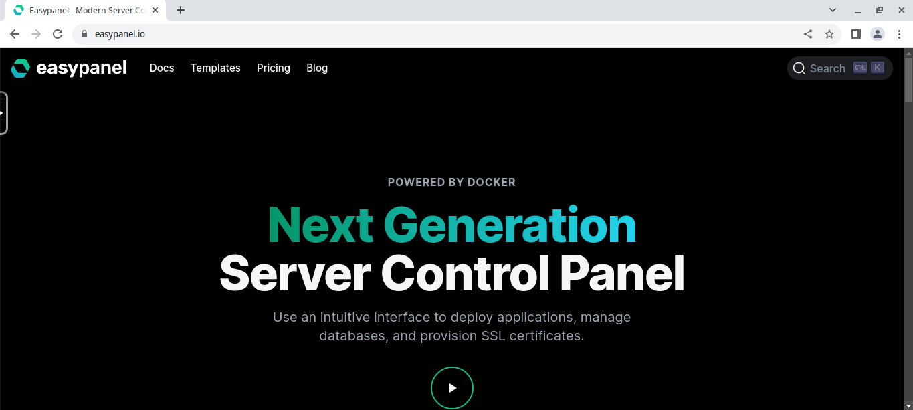Open the user profile avatar icon

(878, 34)
